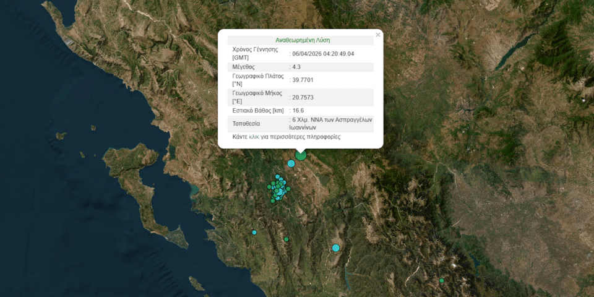This screenshot has height=297, width=594.
Task: Close the earthquake info popup
Action: pyautogui.click(x=378, y=35)
